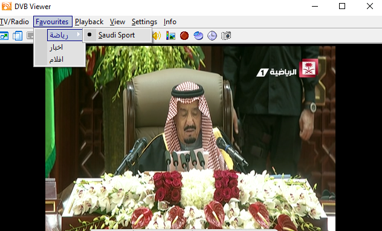This screenshot has width=382, height=231.
Task: Open the TV/Radio menu
Action: pos(15,22)
